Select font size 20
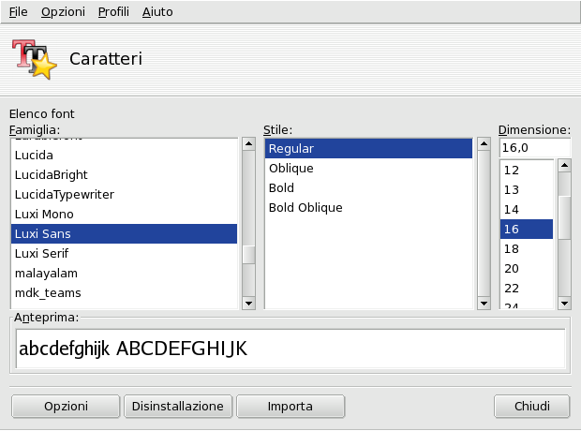The width and height of the screenshot is (581, 431). click(x=512, y=268)
